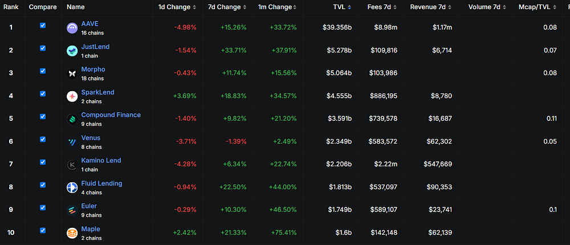Viewport: 570px width, 245px height.
Task: Open the Fluid Lending protocol link
Action: pyautogui.click(x=102, y=183)
